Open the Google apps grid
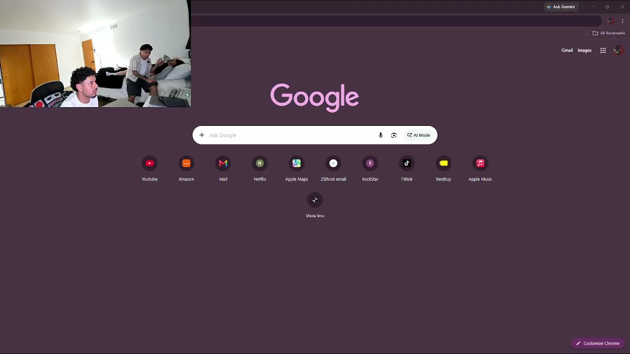Screen dimensions: 630x354 [603, 50]
